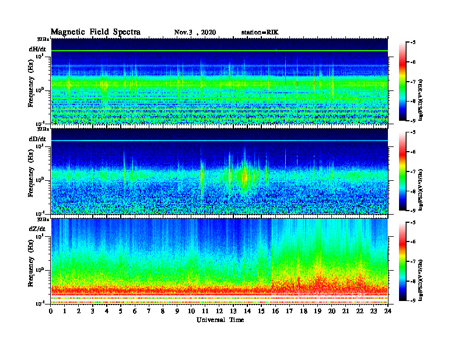Click hour 24 tick label on time axis
Viewport: 462px width, 357px height.
pos(388,311)
